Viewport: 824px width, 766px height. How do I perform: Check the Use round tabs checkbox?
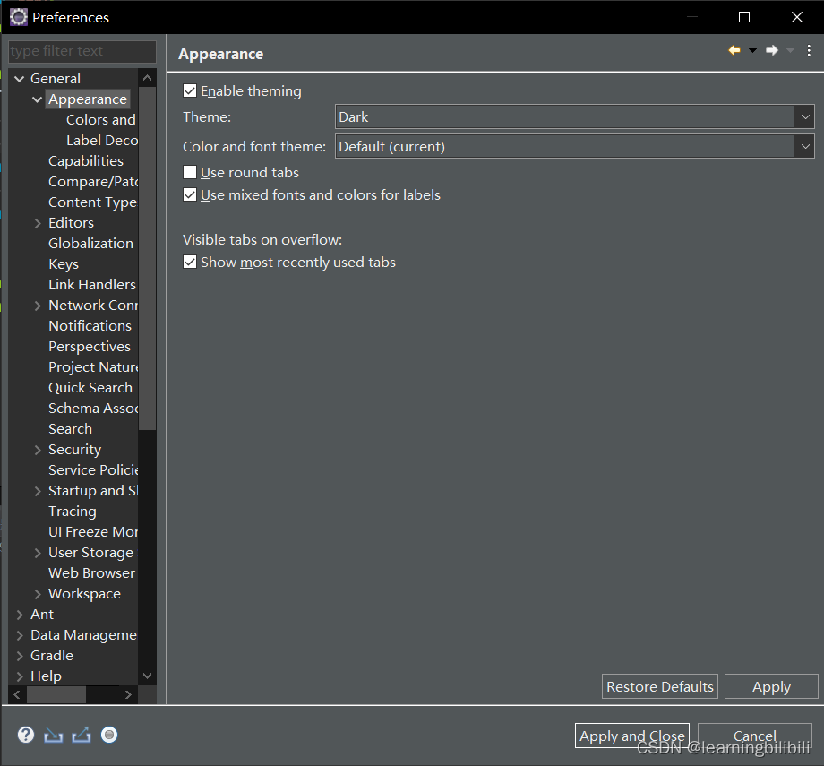[190, 172]
